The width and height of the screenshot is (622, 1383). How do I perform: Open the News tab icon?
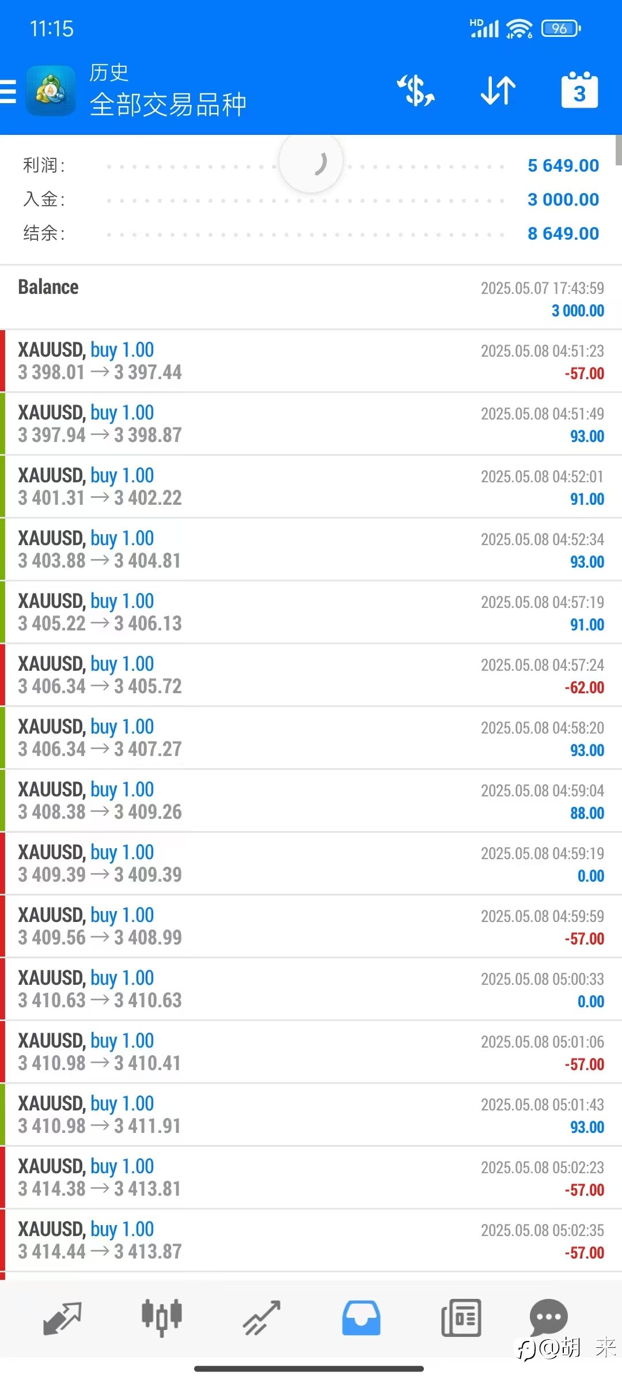pyautogui.click(x=461, y=1318)
